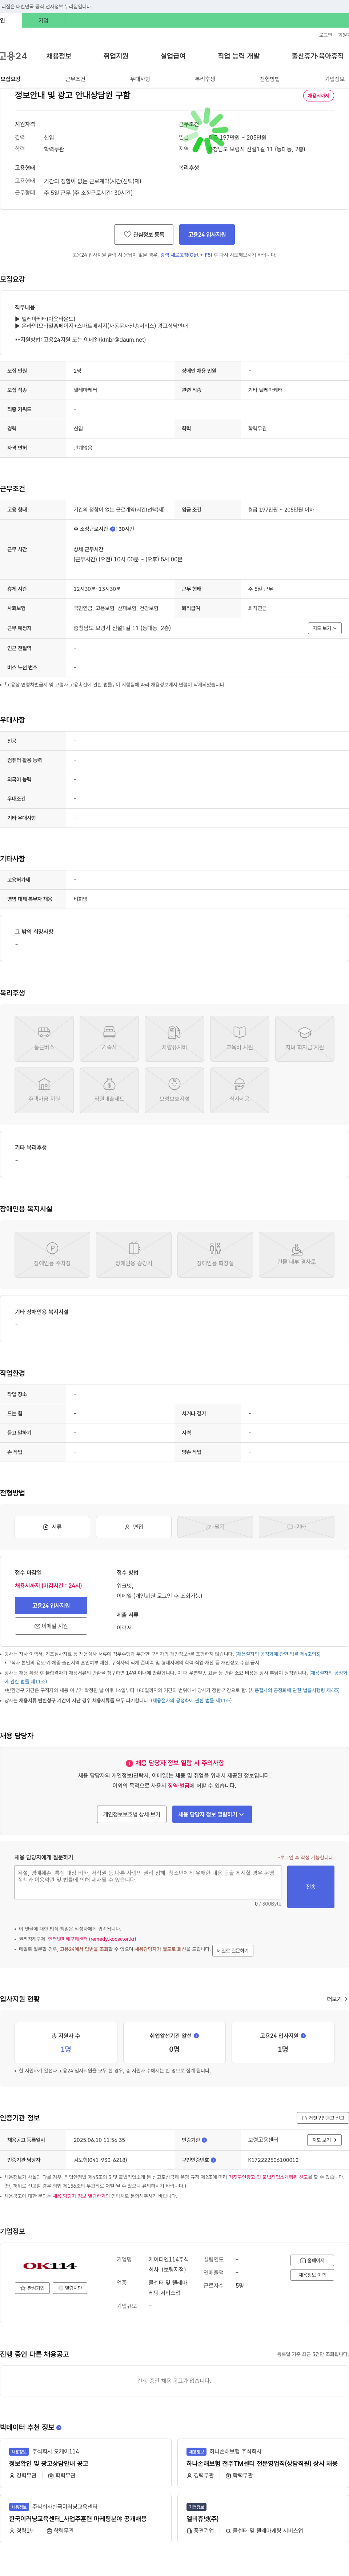
Task: Click the 통근버스 welfare icon
Action: (44, 1039)
